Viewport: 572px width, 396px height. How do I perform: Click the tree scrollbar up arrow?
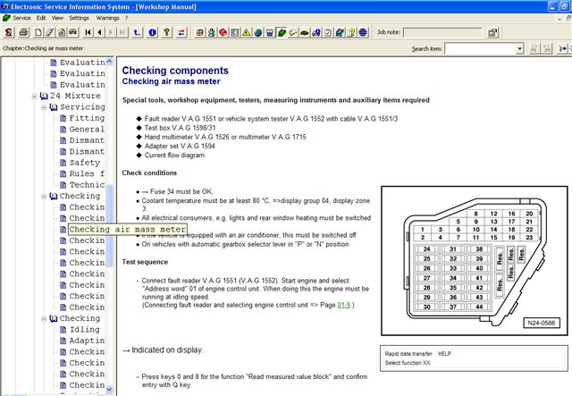(109, 62)
